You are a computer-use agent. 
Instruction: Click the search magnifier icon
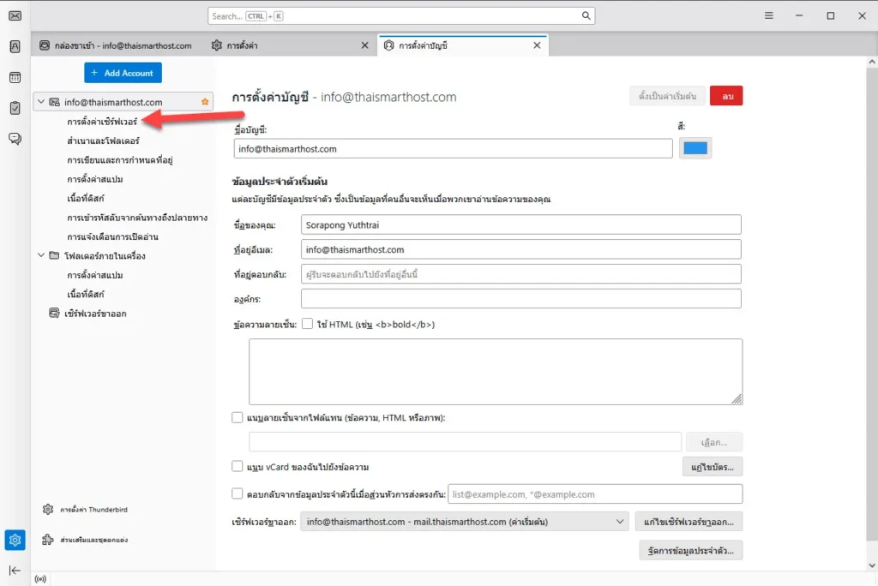(586, 15)
